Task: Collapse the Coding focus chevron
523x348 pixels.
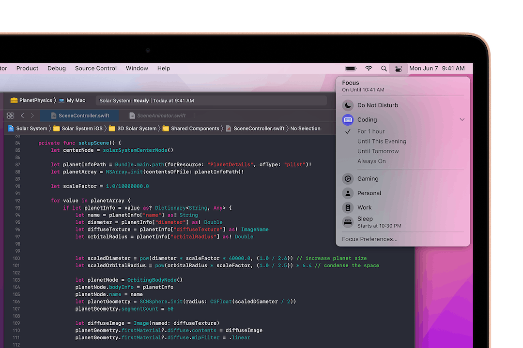Action: [x=462, y=120]
